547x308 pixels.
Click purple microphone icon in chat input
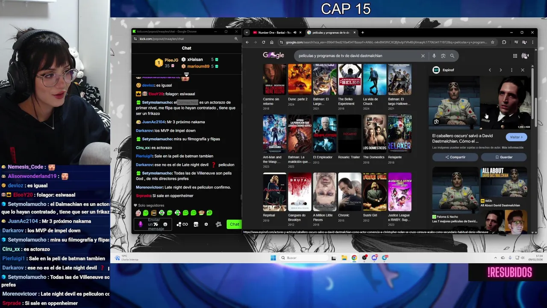click(141, 224)
